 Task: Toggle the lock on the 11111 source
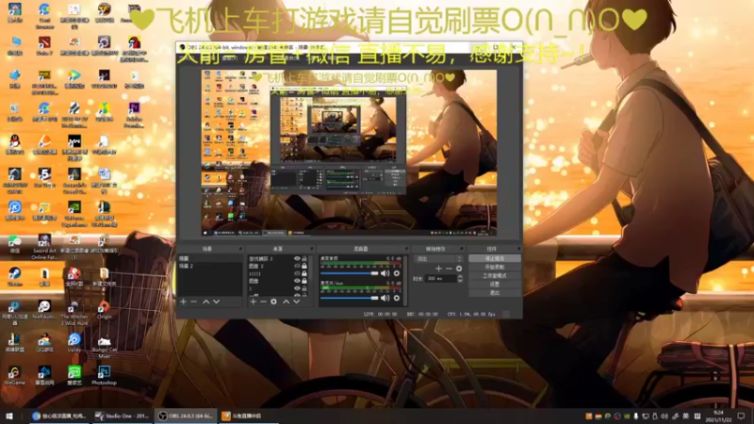click(x=304, y=273)
